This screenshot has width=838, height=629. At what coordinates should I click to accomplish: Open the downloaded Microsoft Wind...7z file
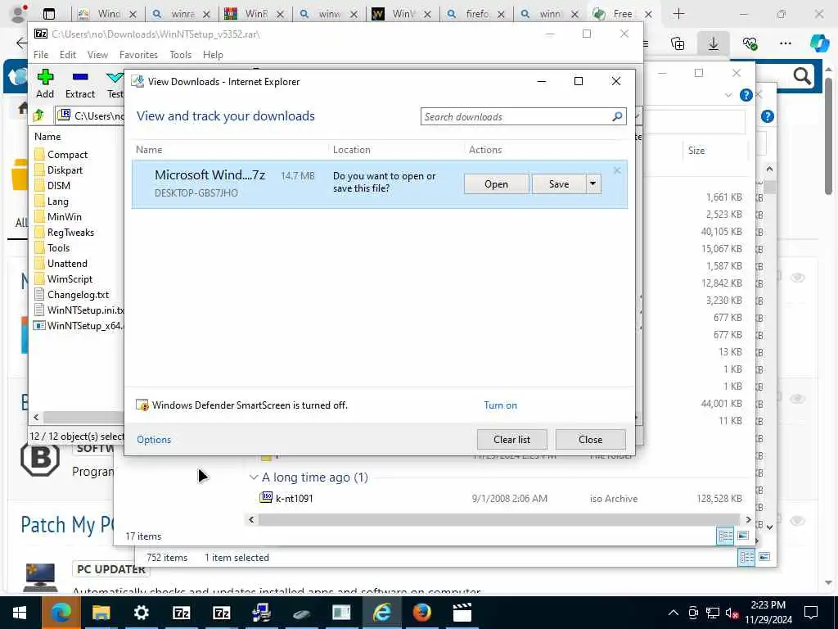pos(496,184)
